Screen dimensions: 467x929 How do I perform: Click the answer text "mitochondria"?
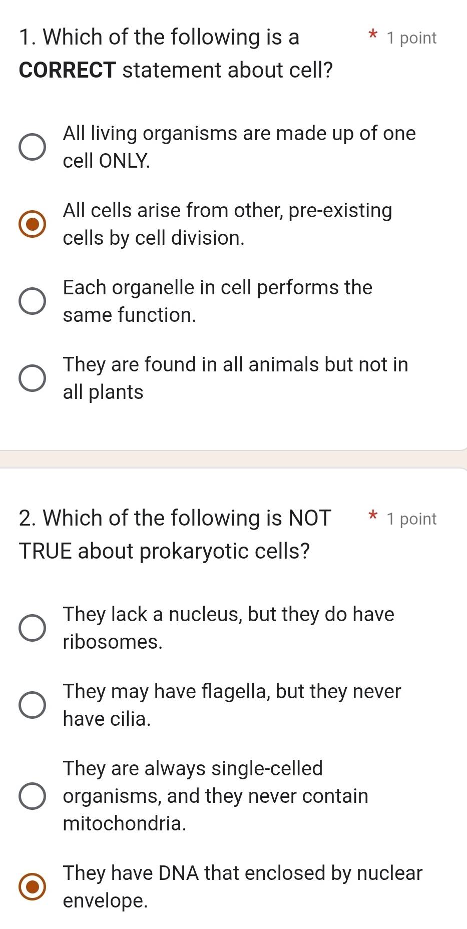tap(125, 823)
